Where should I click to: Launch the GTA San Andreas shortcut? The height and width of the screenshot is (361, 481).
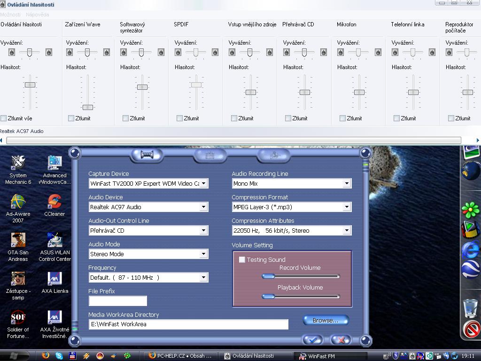tap(18, 240)
